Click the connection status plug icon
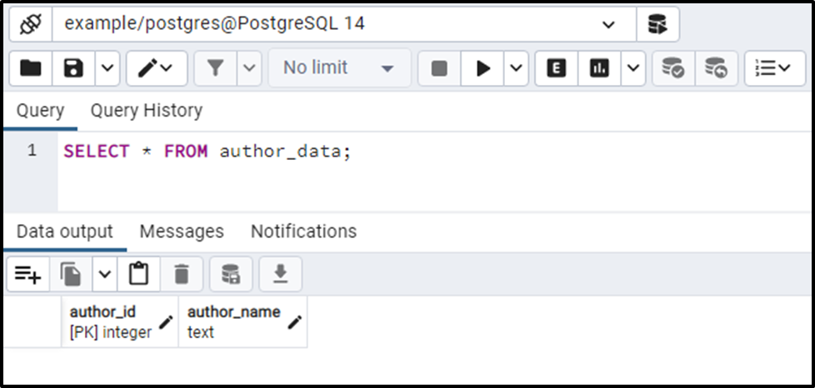This screenshot has width=815, height=388. point(31,24)
